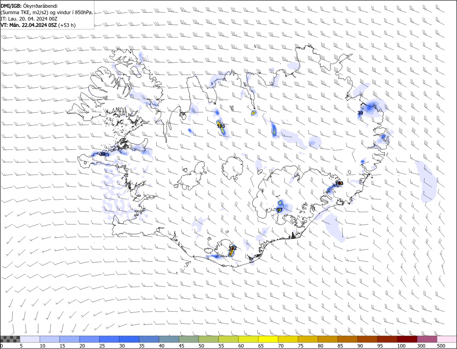Click the '103' TKE value in north Iceland
Viewport: 457px width, 349px height.
click(221, 126)
